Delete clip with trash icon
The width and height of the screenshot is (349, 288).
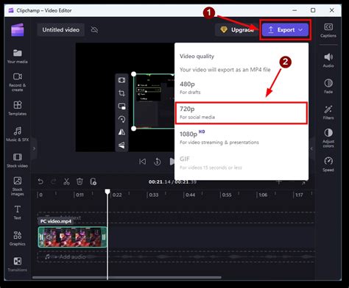click(x=80, y=181)
